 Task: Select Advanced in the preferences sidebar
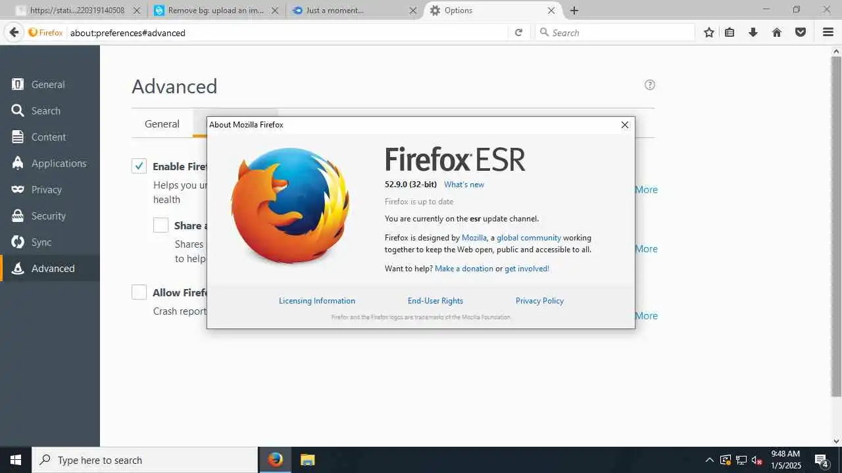coord(50,269)
